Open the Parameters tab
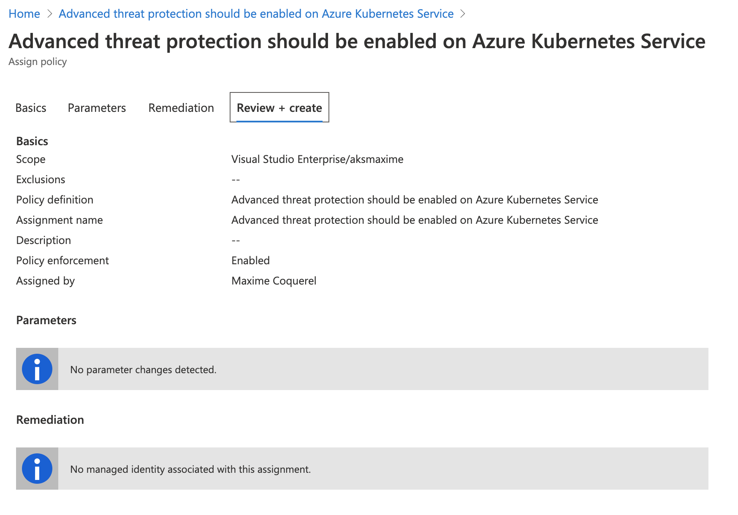Screen dimensions: 738x515 point(96,108)
